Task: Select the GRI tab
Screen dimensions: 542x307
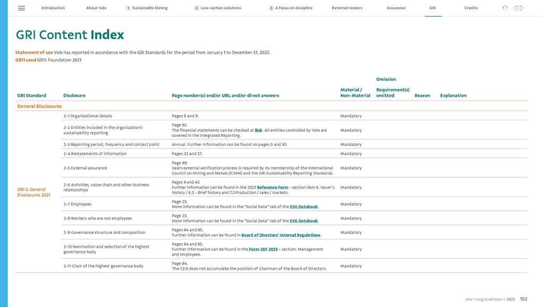Action: pos(433,8)
